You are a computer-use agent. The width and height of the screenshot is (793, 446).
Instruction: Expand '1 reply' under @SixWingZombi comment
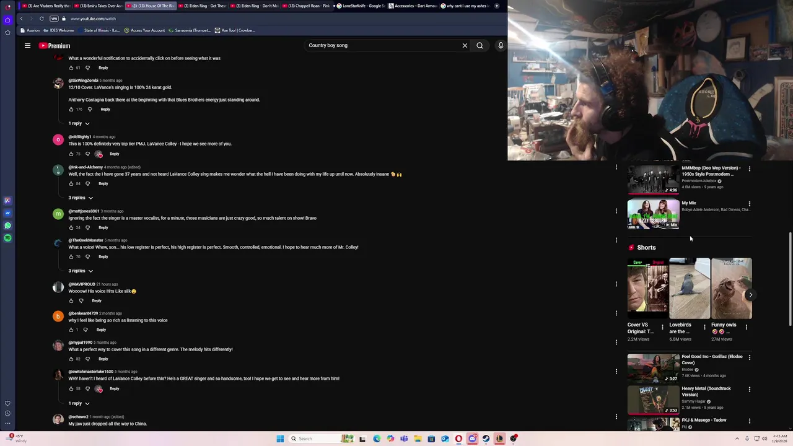[x=79, y=123]
